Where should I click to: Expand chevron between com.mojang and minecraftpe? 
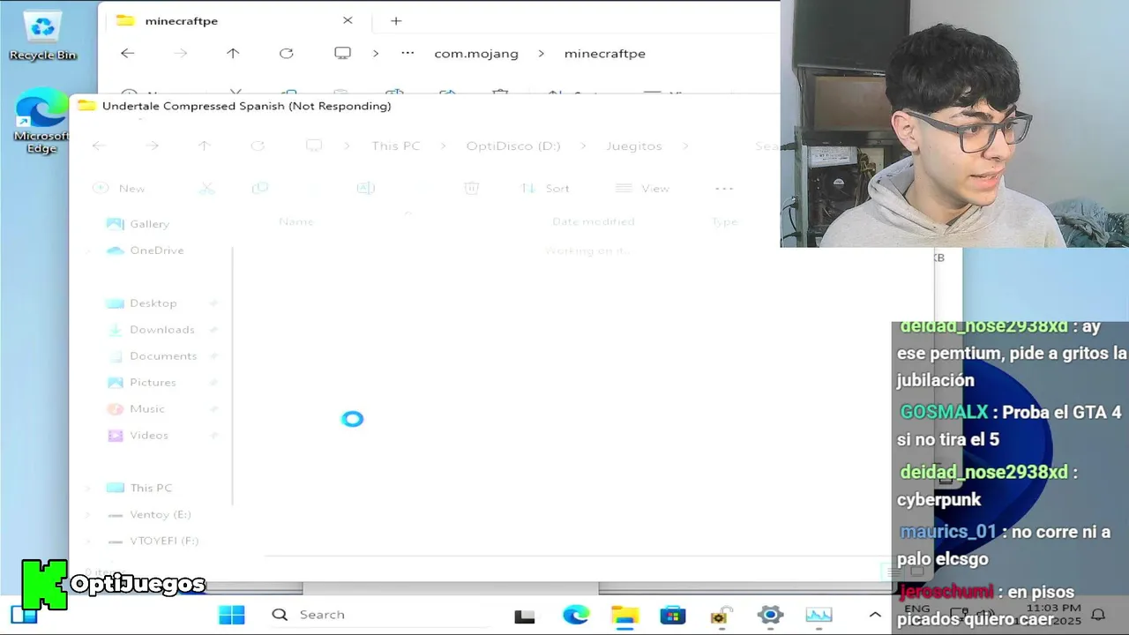pos(542,54)
